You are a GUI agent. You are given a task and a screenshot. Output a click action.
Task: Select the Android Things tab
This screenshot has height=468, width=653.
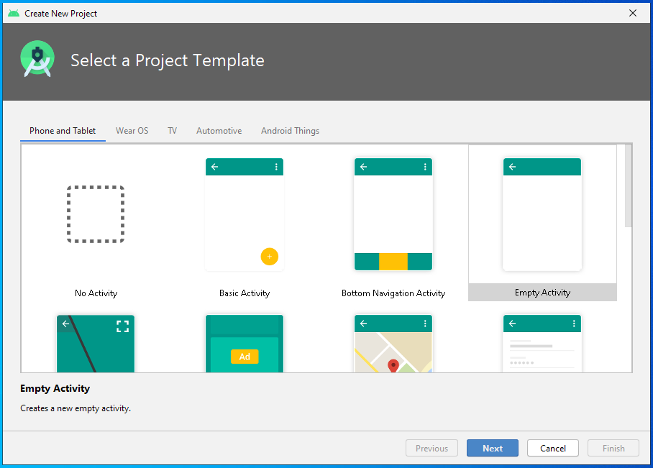click(291, 131)
